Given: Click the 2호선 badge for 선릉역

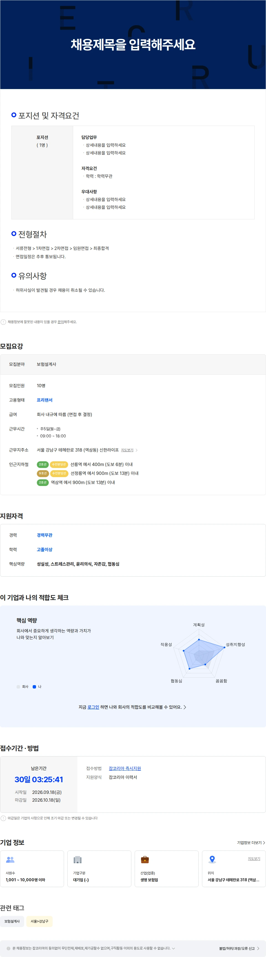Looking at the screenshot, I should (43, 464).
